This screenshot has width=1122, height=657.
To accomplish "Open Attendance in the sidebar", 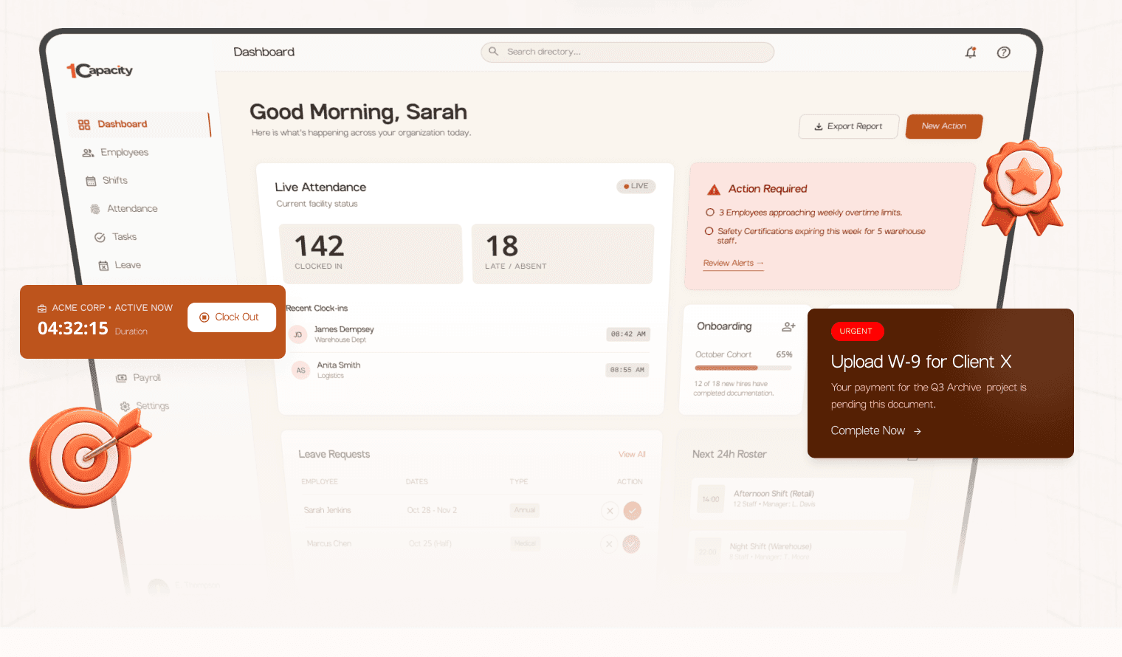I will pos(132,209).
